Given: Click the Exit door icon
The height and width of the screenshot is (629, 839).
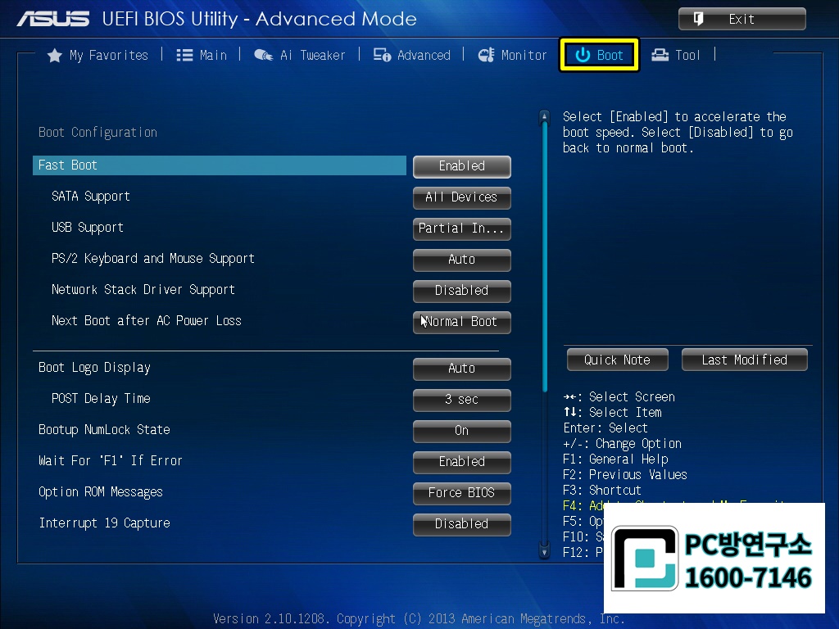Looking at the screenshot, I should pyautogui.click(x=698, y=19).
